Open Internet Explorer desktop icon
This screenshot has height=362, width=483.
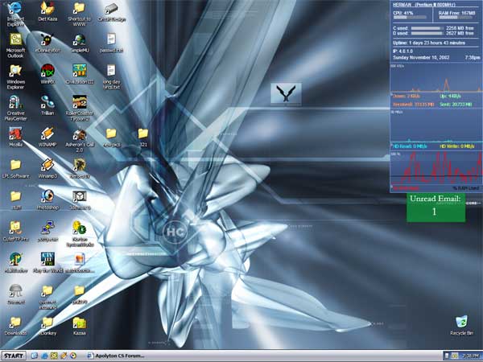15,10
